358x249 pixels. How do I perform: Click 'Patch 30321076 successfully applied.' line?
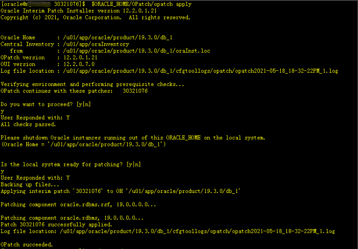(56, 225)
